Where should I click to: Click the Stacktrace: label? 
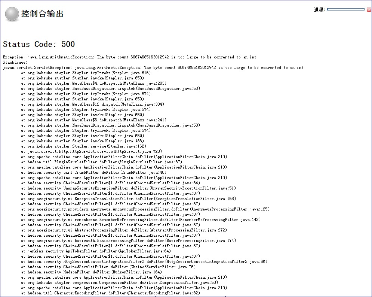[x=12, y=62]
